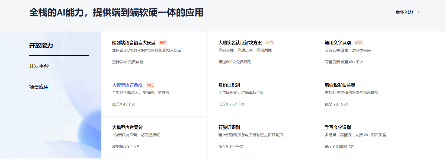446x162 pixels.
Task: Click text 多场景、高精度，支持 20+ 语言类型
Action: [356, 135]
